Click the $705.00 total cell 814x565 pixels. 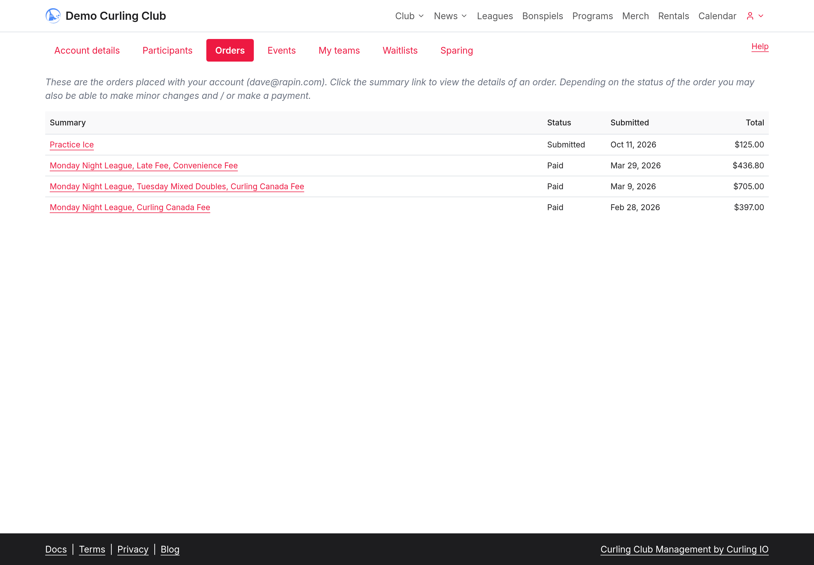coord(748,186)
